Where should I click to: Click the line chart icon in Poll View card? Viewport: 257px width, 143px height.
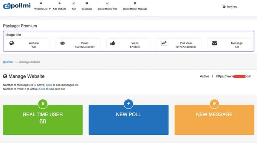[164, 43]
